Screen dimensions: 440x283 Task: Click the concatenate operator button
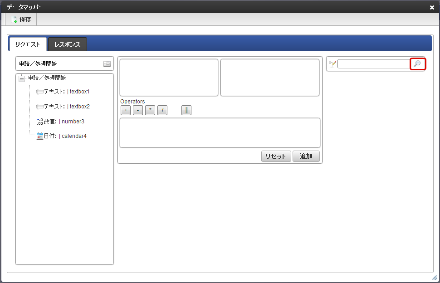[x=186, y=110]
